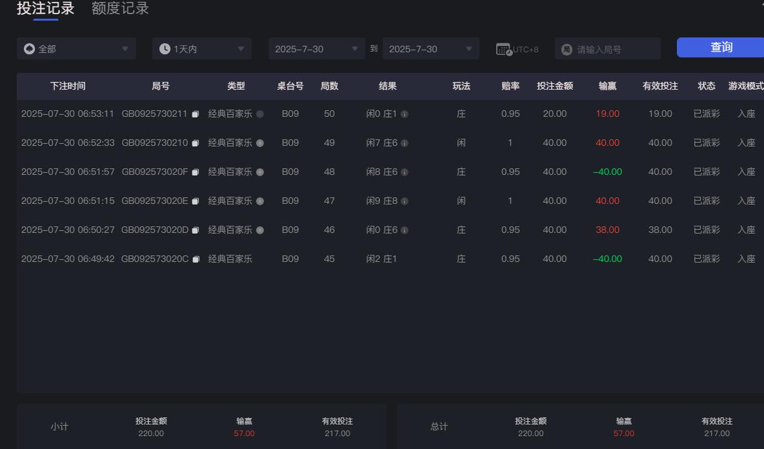764x449 pixels.
Task: Click the replay icon beside 经典百家乐 in round 49
Action: [x=259, y=143]
